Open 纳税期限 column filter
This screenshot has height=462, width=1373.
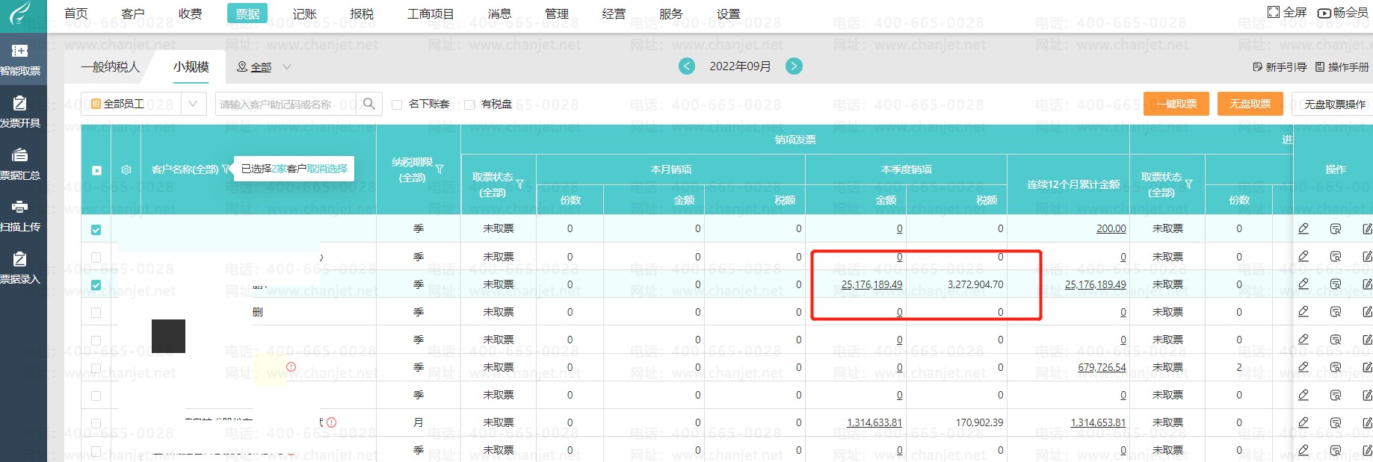point(439,169)
